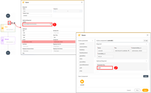Viewport: 151px width, 93px height.
Task: Click the End node circle
Action: 8,53
